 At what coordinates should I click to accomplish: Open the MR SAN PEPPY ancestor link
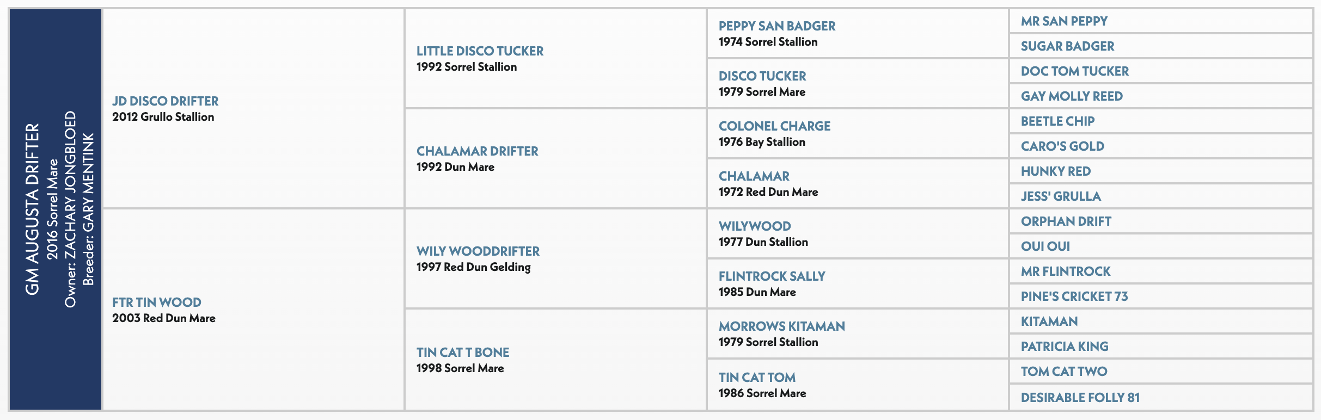click(1063, 21)
